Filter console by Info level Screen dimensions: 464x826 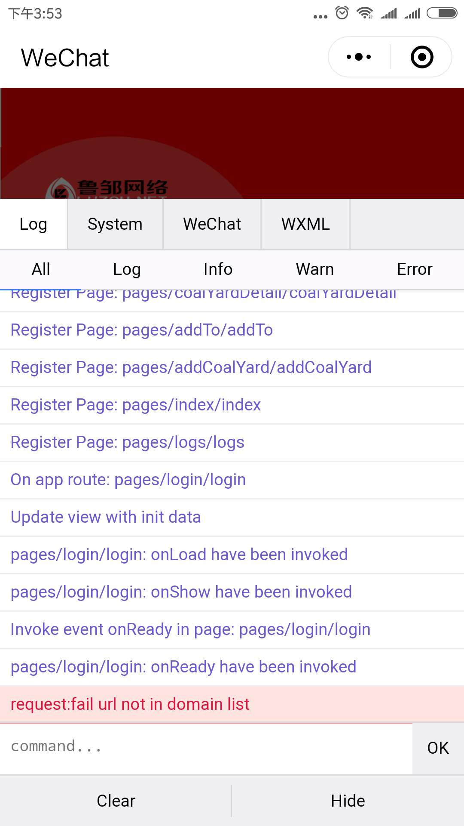(218, 269)
